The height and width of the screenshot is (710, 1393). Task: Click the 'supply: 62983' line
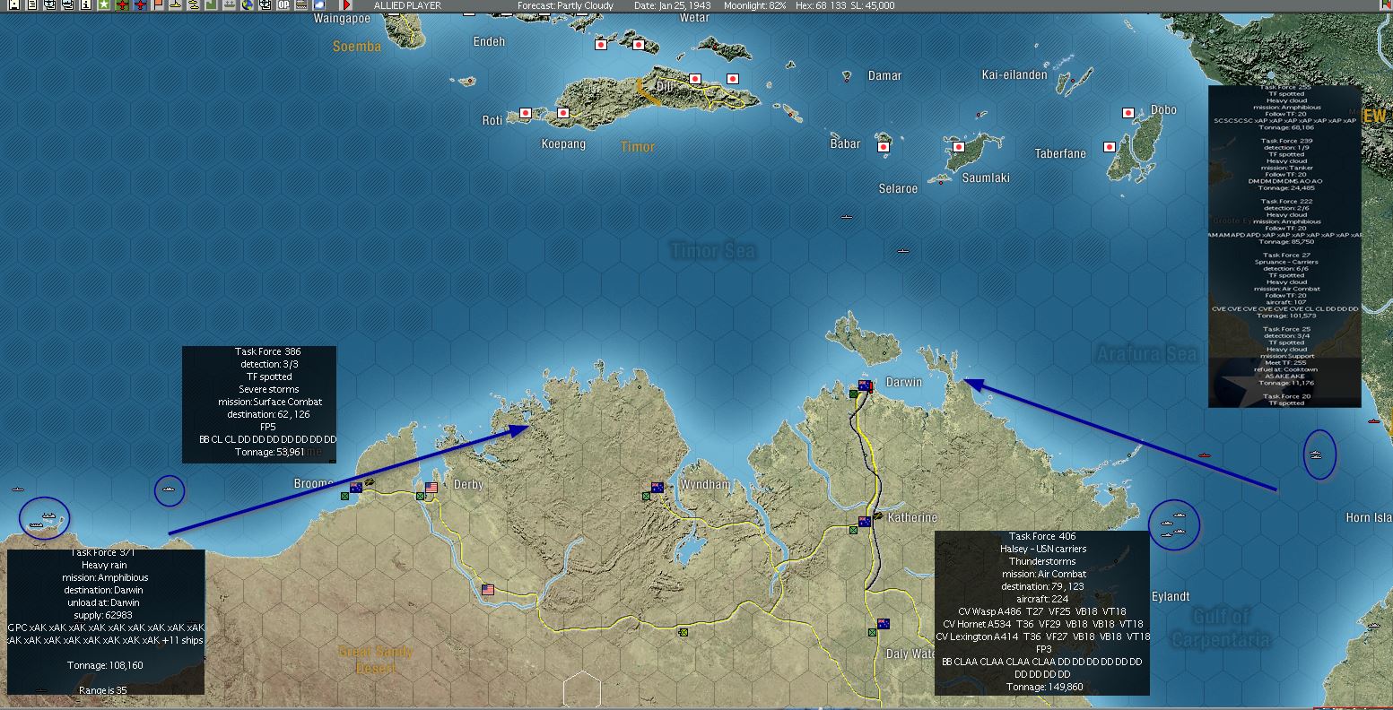point(106,615)
